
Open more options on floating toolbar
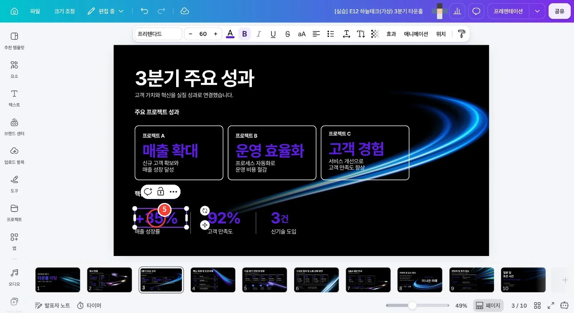pos(173,191)
